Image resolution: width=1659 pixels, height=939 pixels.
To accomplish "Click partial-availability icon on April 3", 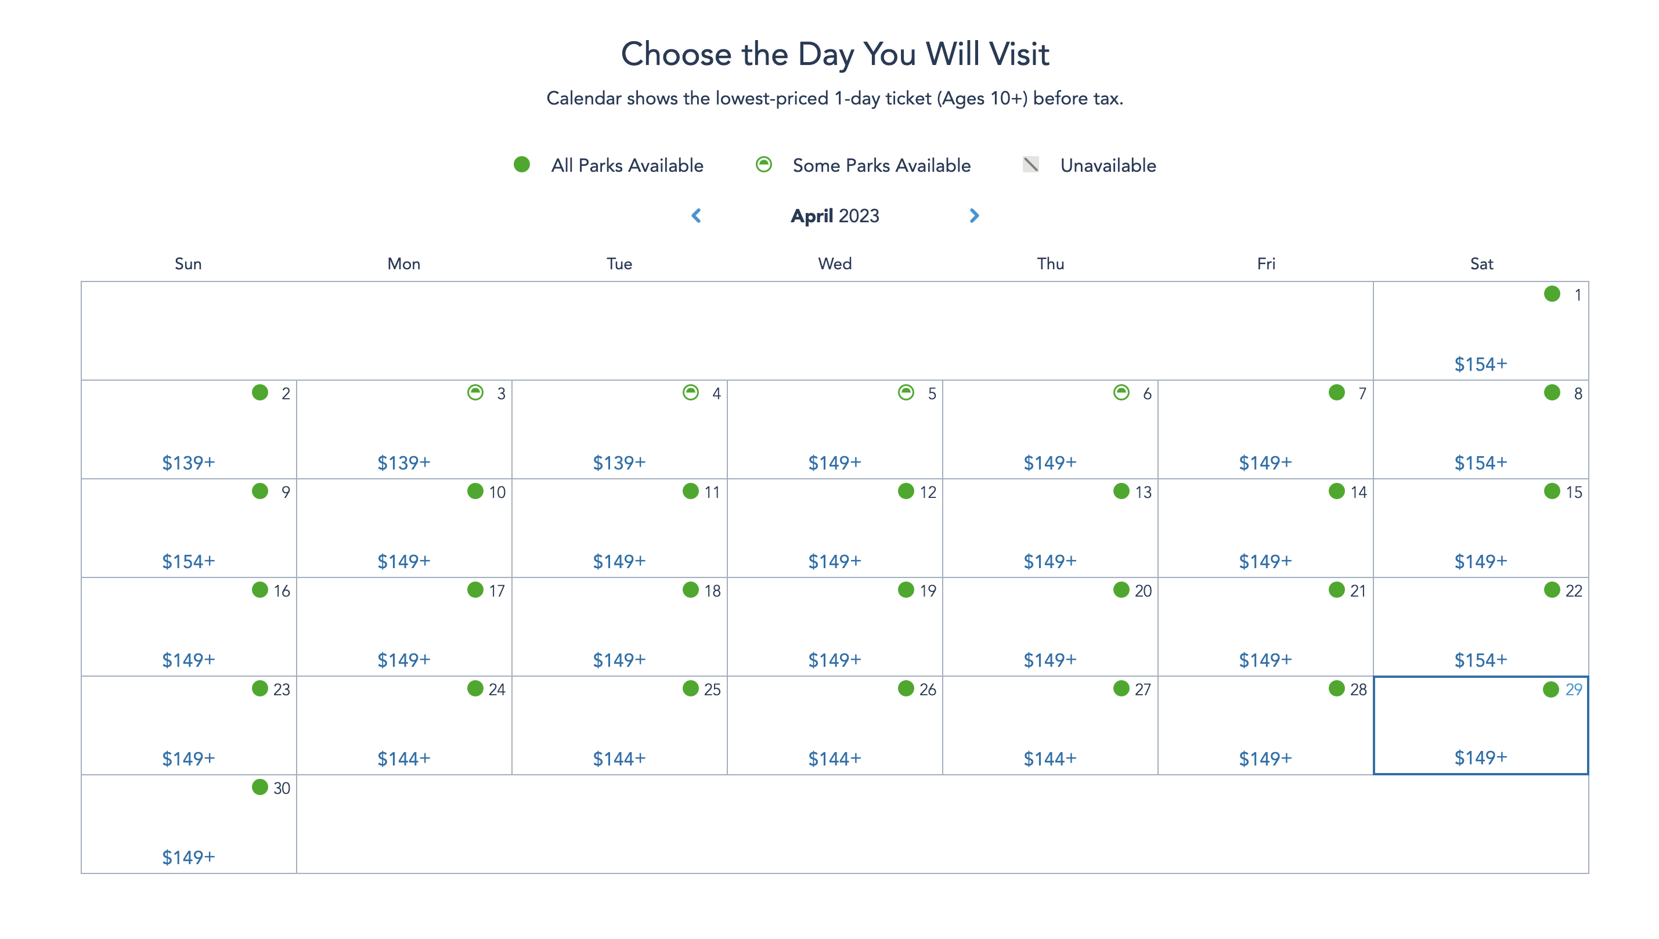I will click(x=475, y=393).
